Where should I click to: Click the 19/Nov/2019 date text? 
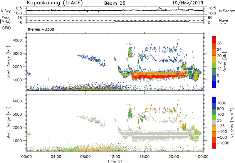pos(188,3)
